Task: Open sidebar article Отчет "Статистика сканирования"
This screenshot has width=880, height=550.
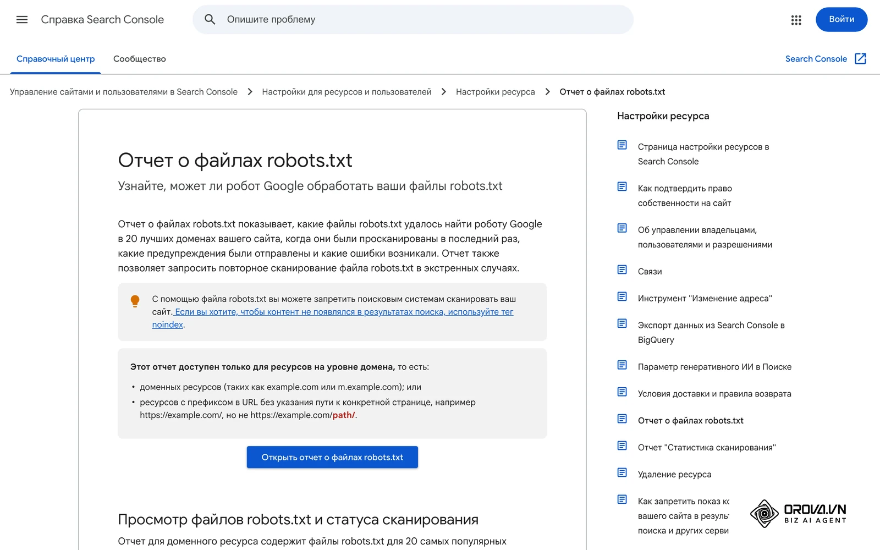Action: click(x=707, y=448)
